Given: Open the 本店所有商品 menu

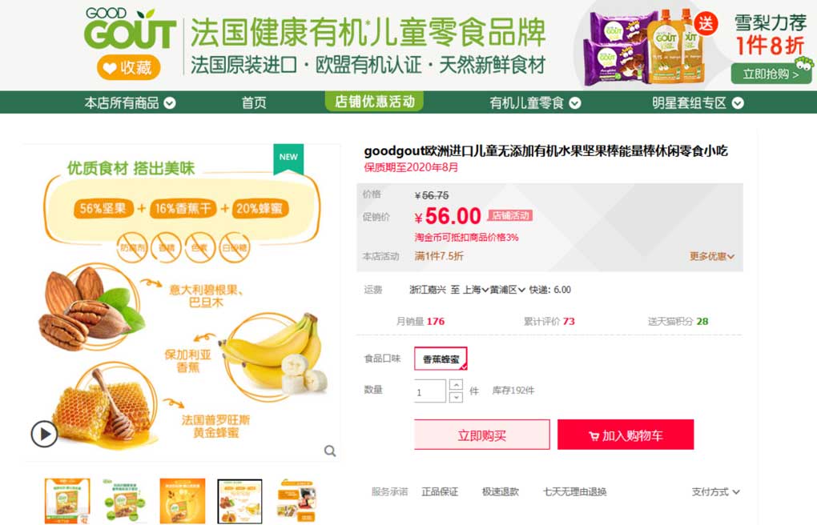Looking at the screenshot, I should pos(130,102).
